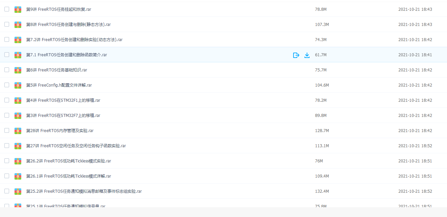The image size is (447, 217).
Task: Open 第8讲 FreeRTOS任务创建与删除(静态方法).rar
Action: [68, 25]
